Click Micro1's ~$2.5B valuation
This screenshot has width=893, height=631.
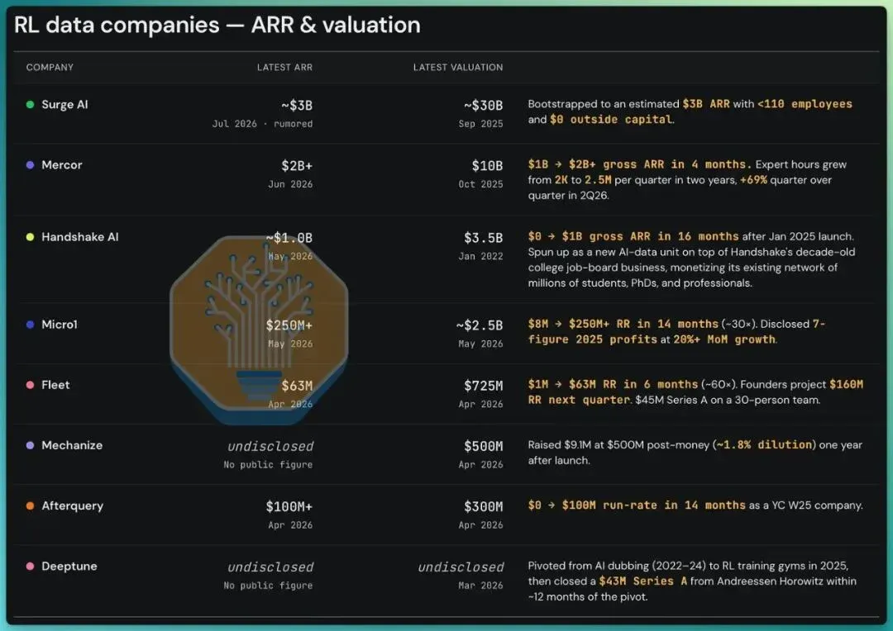(x=480, y=325)
